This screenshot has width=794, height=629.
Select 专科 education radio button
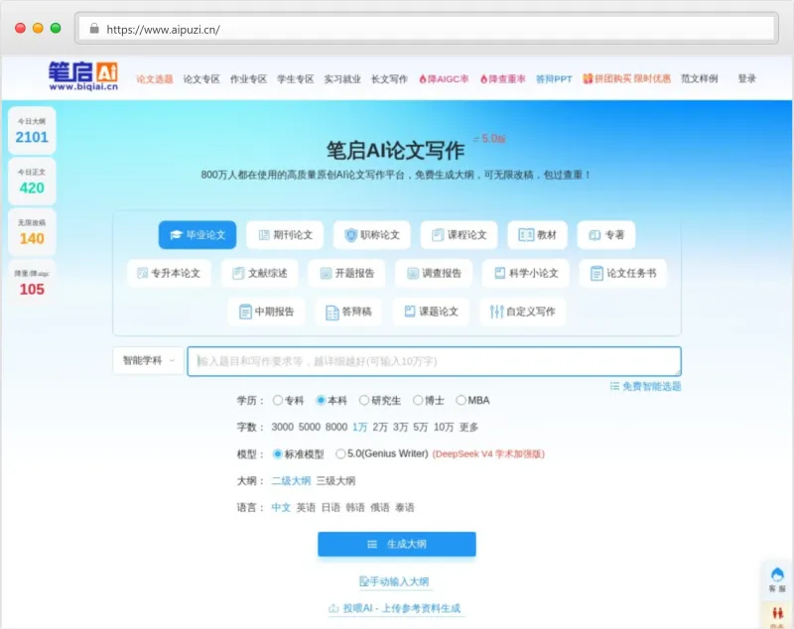coord(278,400)
